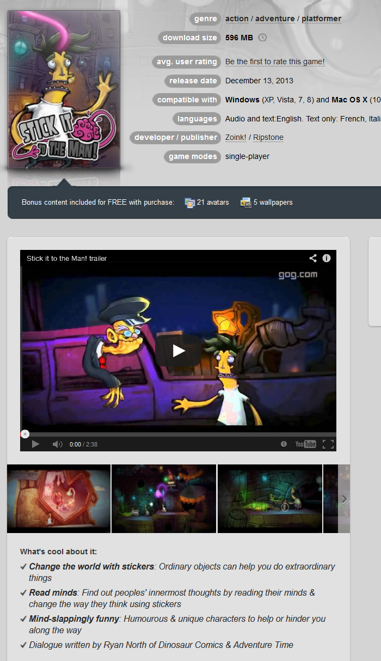
Task: Click the video progress bar scrubber
Action: tap(24, 434)
